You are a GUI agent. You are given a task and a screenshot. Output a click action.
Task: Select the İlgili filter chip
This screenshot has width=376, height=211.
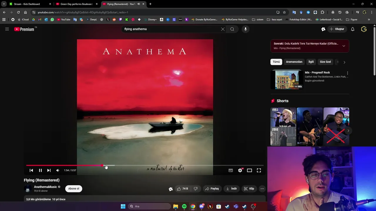click(x=311, y=62)
